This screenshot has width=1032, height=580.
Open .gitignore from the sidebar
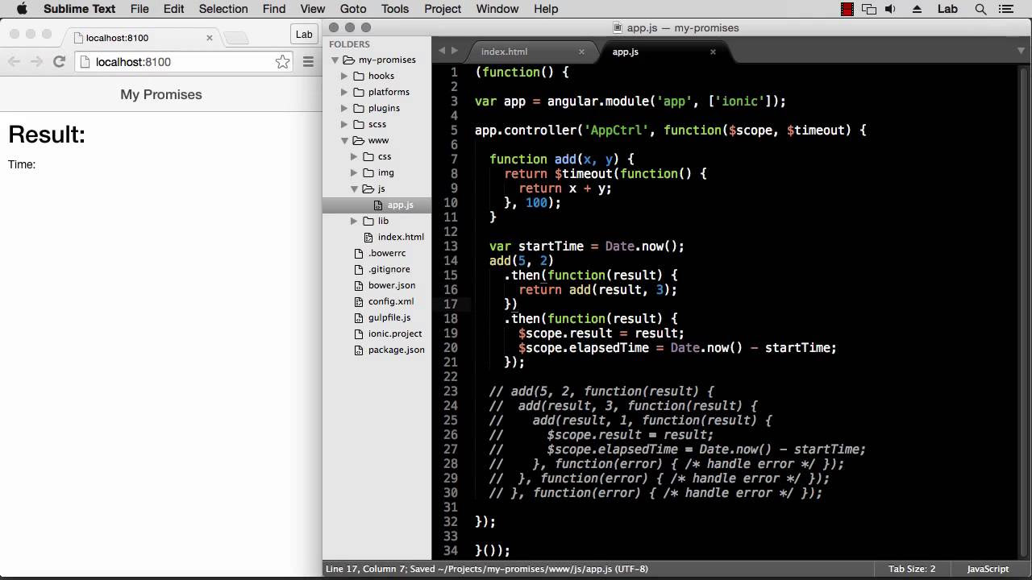point(389,269)
